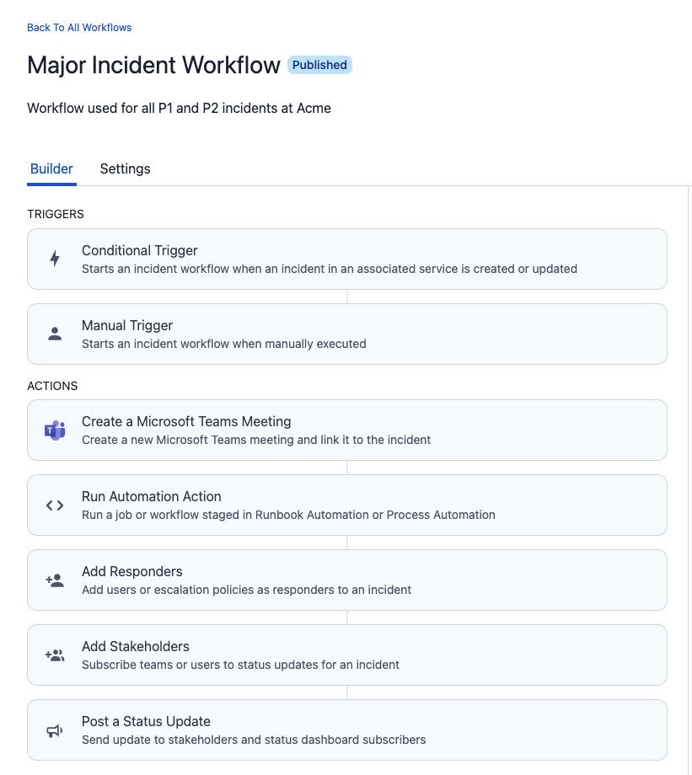Click the add-group icon on Add Stakeholders

point(54,655)
